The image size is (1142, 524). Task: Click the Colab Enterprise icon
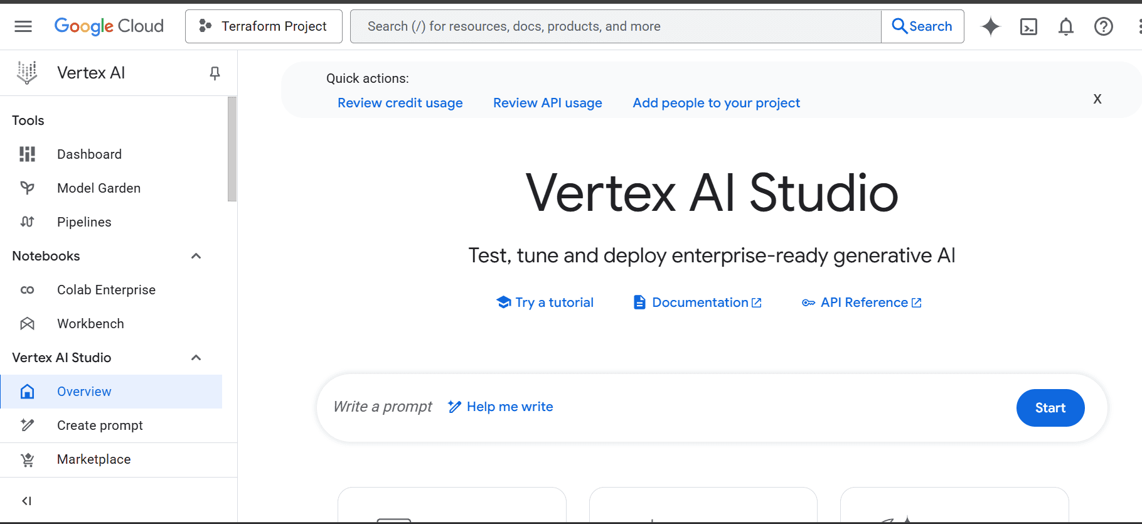[x=27, y=290]
